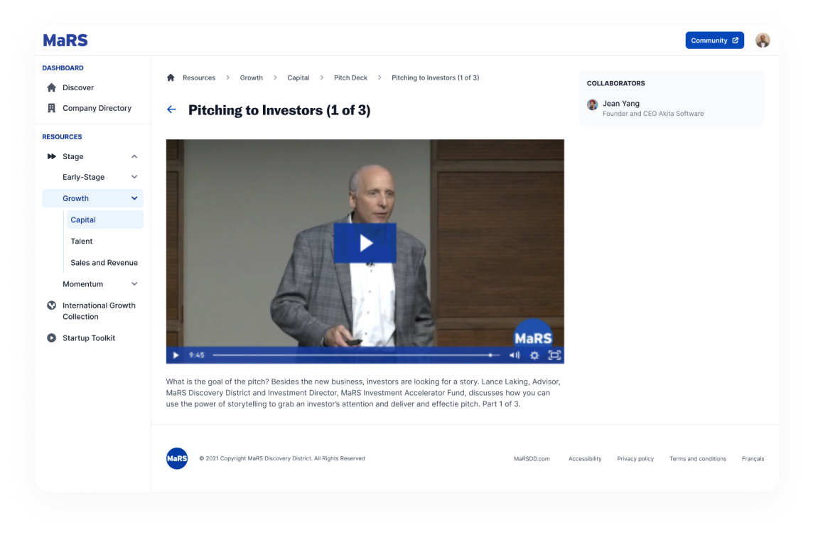Select Discover in the dashboard menu
This screenshot has width=813, height=535.
click(x=78, y=87)
